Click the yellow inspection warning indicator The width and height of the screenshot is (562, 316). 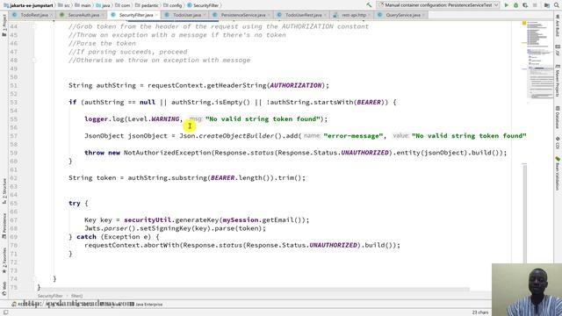(524, 24)
